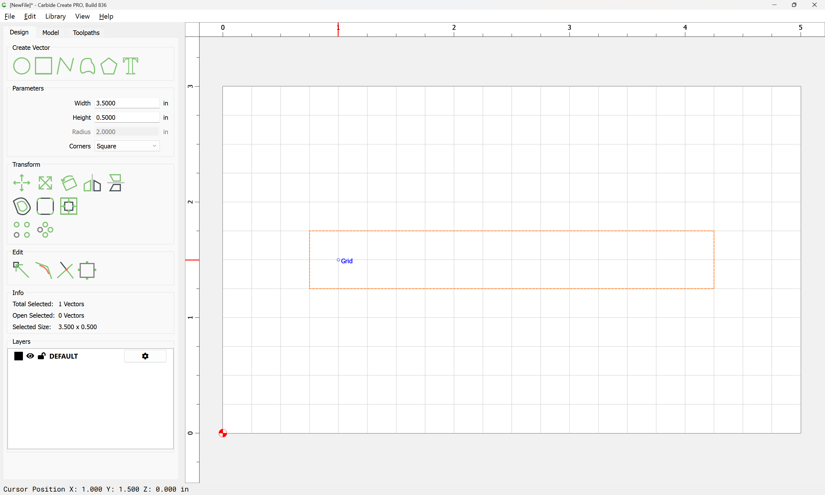Choose the Polyline drawing tool

pyautogui.click(x=65, y=66)
